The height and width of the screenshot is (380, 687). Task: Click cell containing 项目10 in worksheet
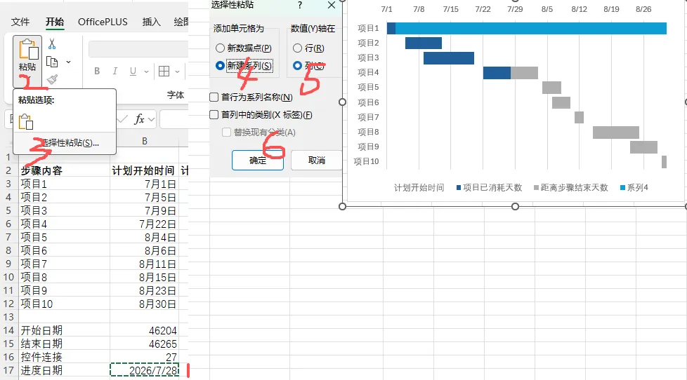(64, 304)
